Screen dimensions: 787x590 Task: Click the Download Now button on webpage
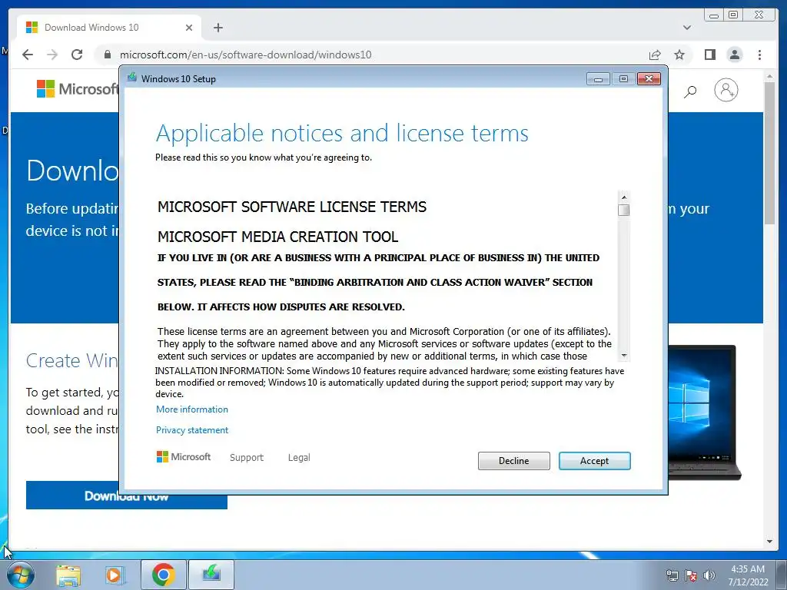127,496
